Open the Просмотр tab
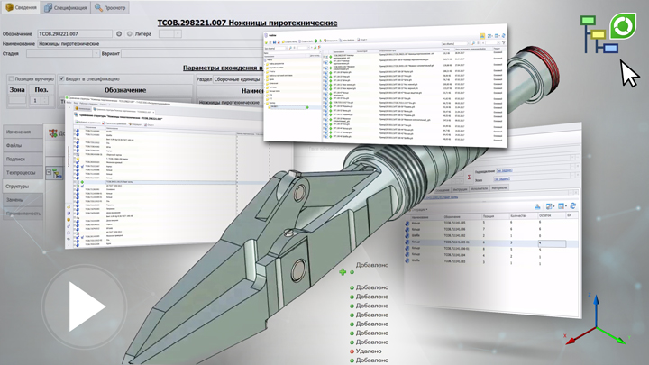This screenshot has width=649, height=365. click(x=110, y=7)
